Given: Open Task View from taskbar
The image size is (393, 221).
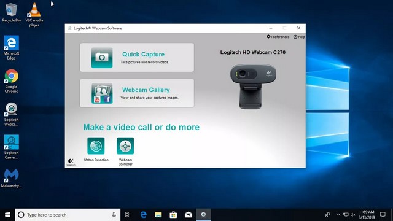Looking at the screenshot, I should click(128, 215).
